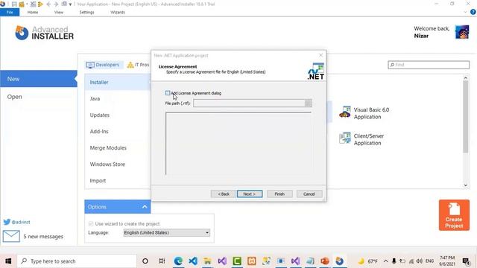Select the Client/Server Application template
Viewport: 477px width, 268px height.
pos(362,139)
